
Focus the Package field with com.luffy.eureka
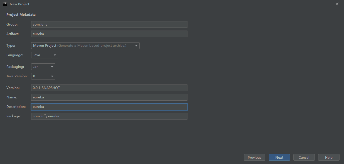(109, 116)
